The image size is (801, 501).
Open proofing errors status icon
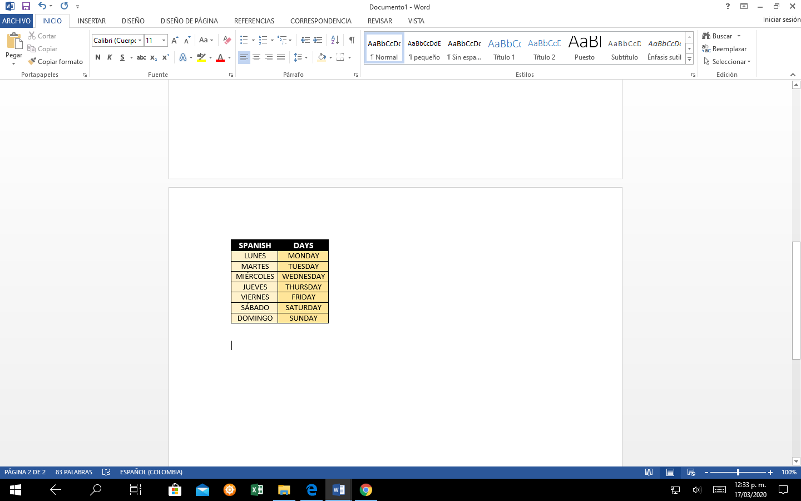106,472
